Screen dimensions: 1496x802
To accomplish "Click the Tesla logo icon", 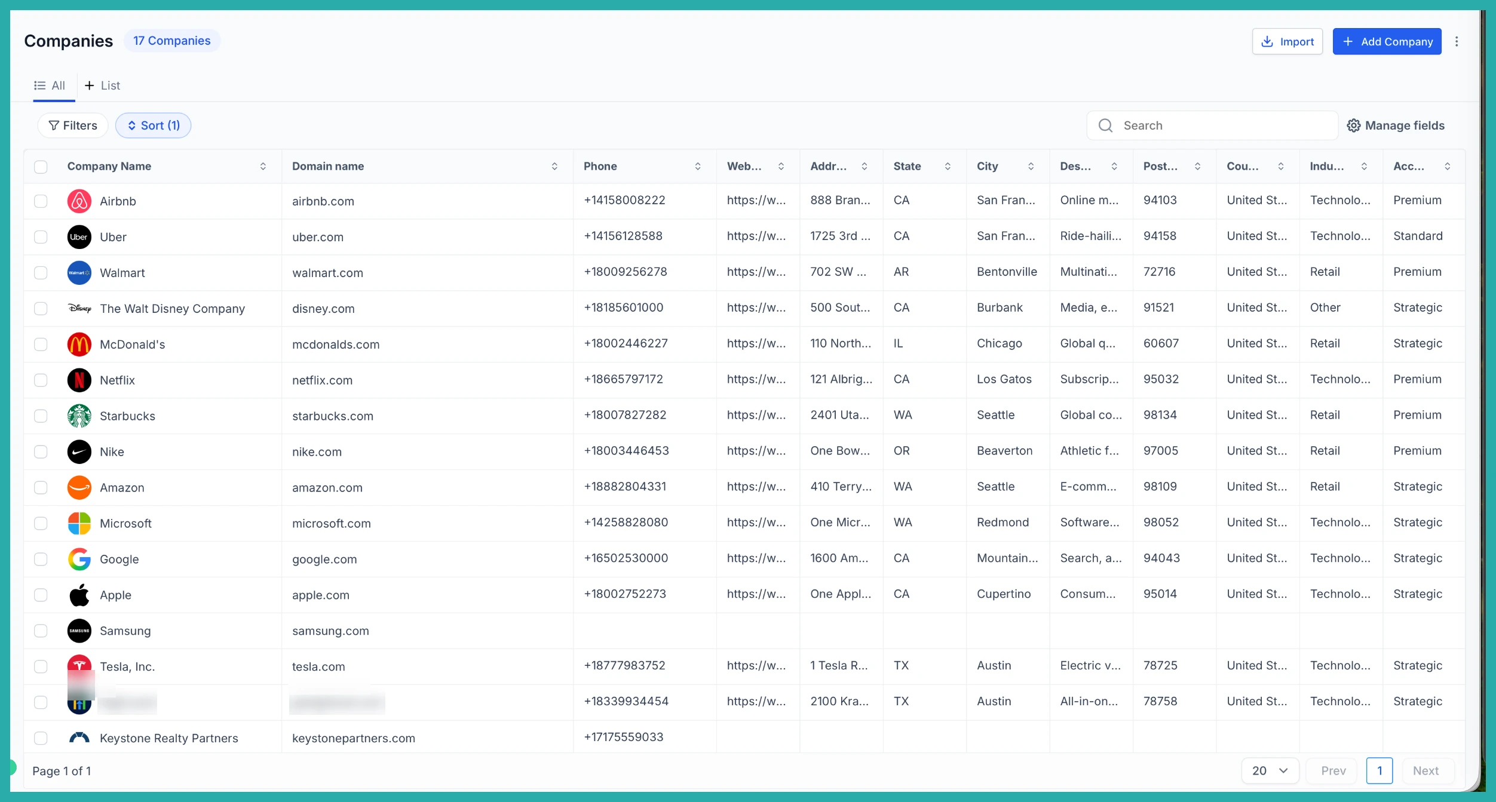I will pos(79,663).
